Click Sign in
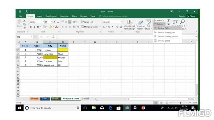The width and height of the screenshot is (214, 120). point(182,16)
